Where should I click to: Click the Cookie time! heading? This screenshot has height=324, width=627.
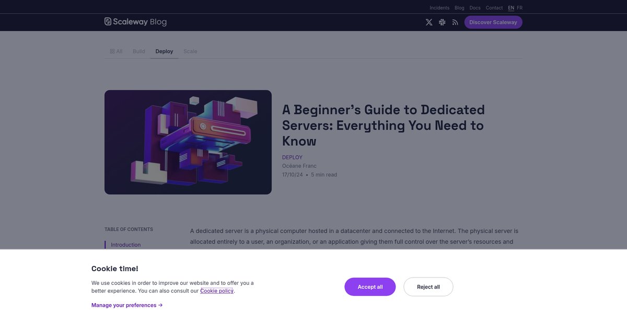click(115, 269)
